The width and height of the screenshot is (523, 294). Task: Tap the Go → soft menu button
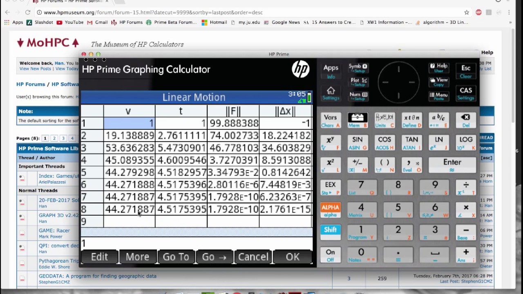pyautogui.click(x=215, y=257)
